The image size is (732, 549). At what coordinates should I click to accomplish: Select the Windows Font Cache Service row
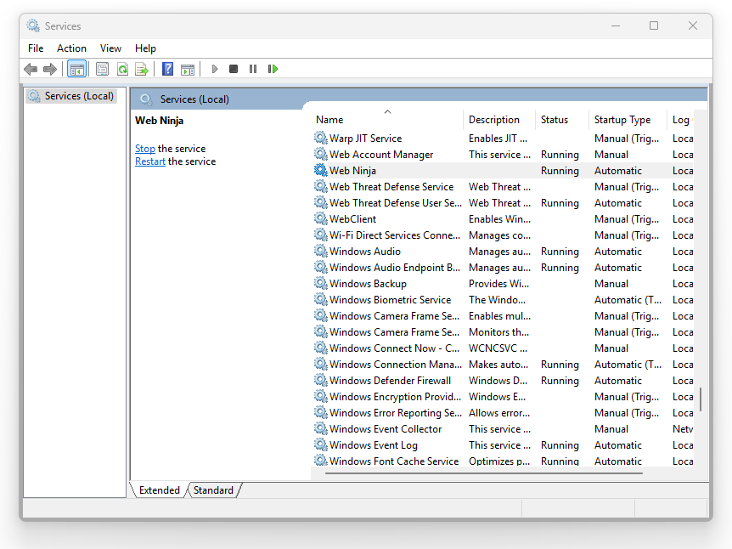[x=504, y=461]
